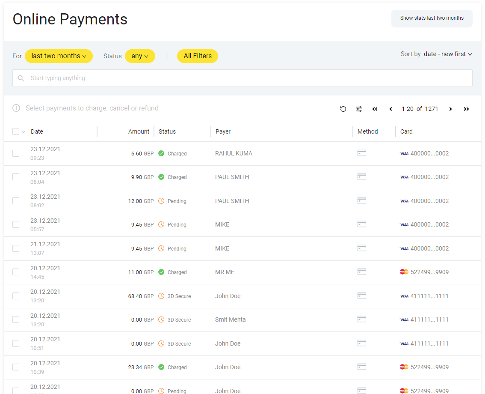Image resolution: width=485 pixels, height=394 pixels.
Task: Check the 68.40 GBP John Doe row
Action: pos(16,296)
